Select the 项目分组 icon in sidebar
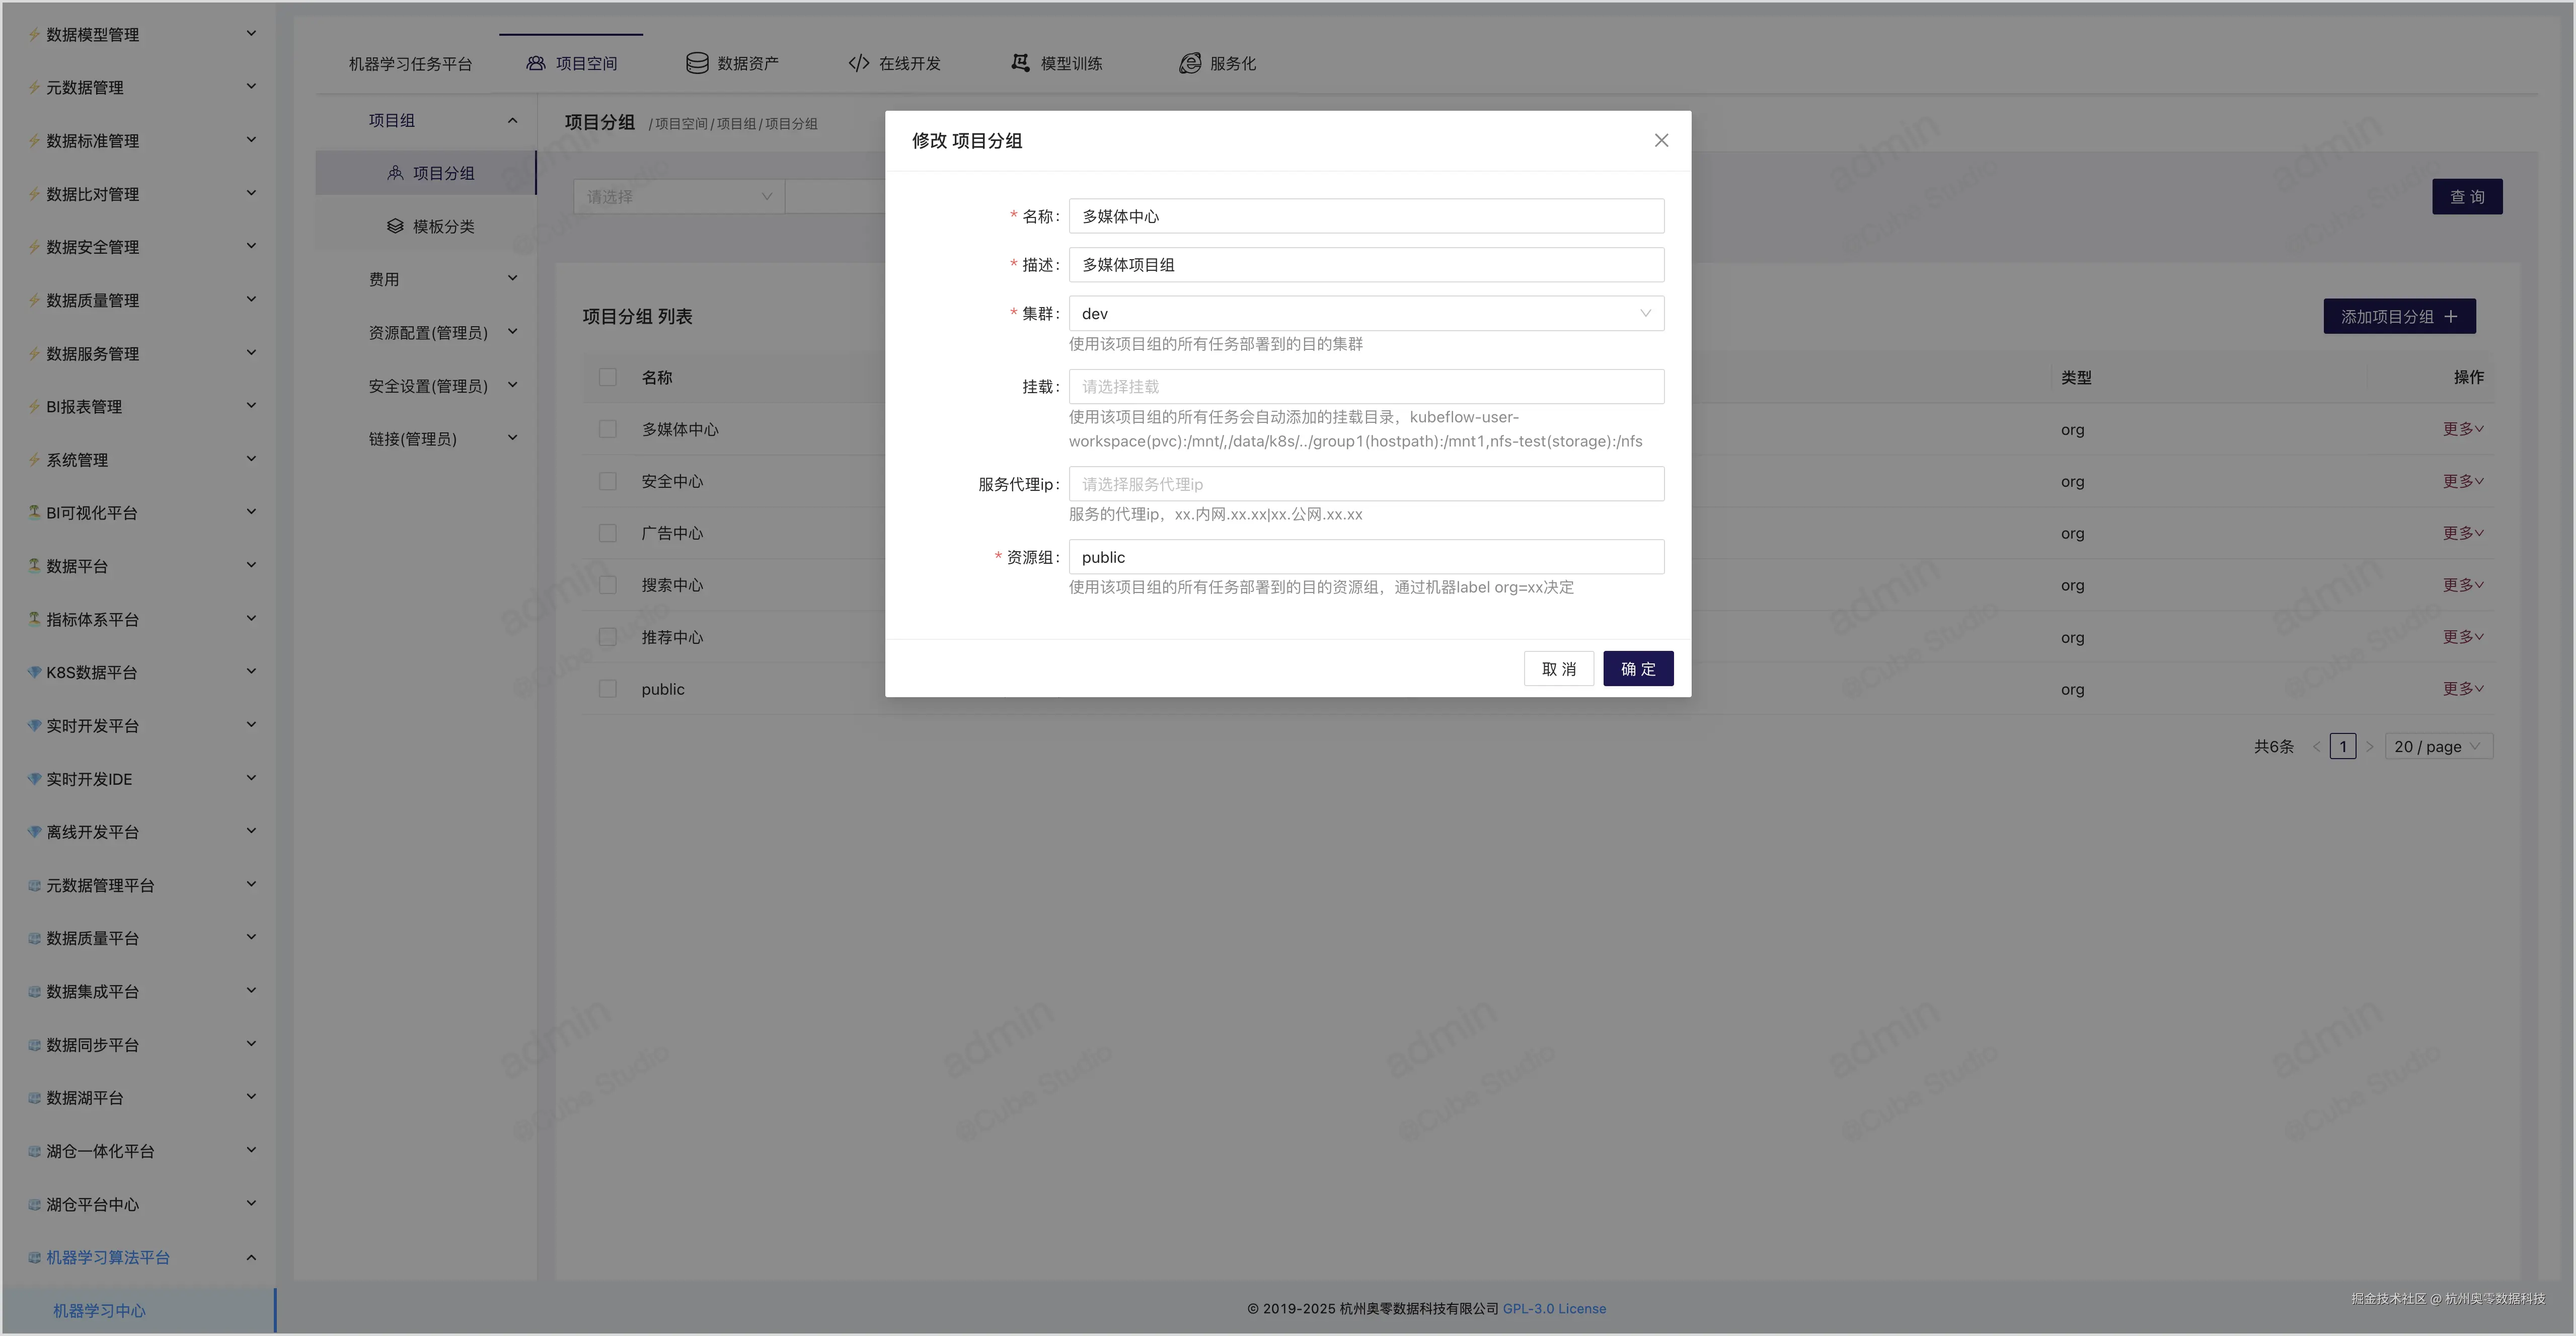 [394, 172]
